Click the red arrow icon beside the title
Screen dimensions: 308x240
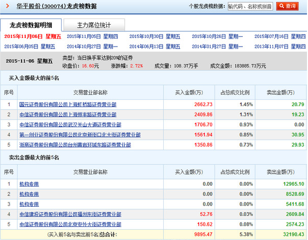tap(8, 6)
